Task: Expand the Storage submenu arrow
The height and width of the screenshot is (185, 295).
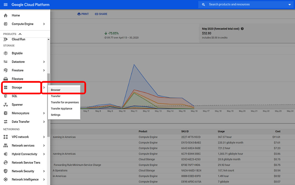Action: [x=44, y=87]
